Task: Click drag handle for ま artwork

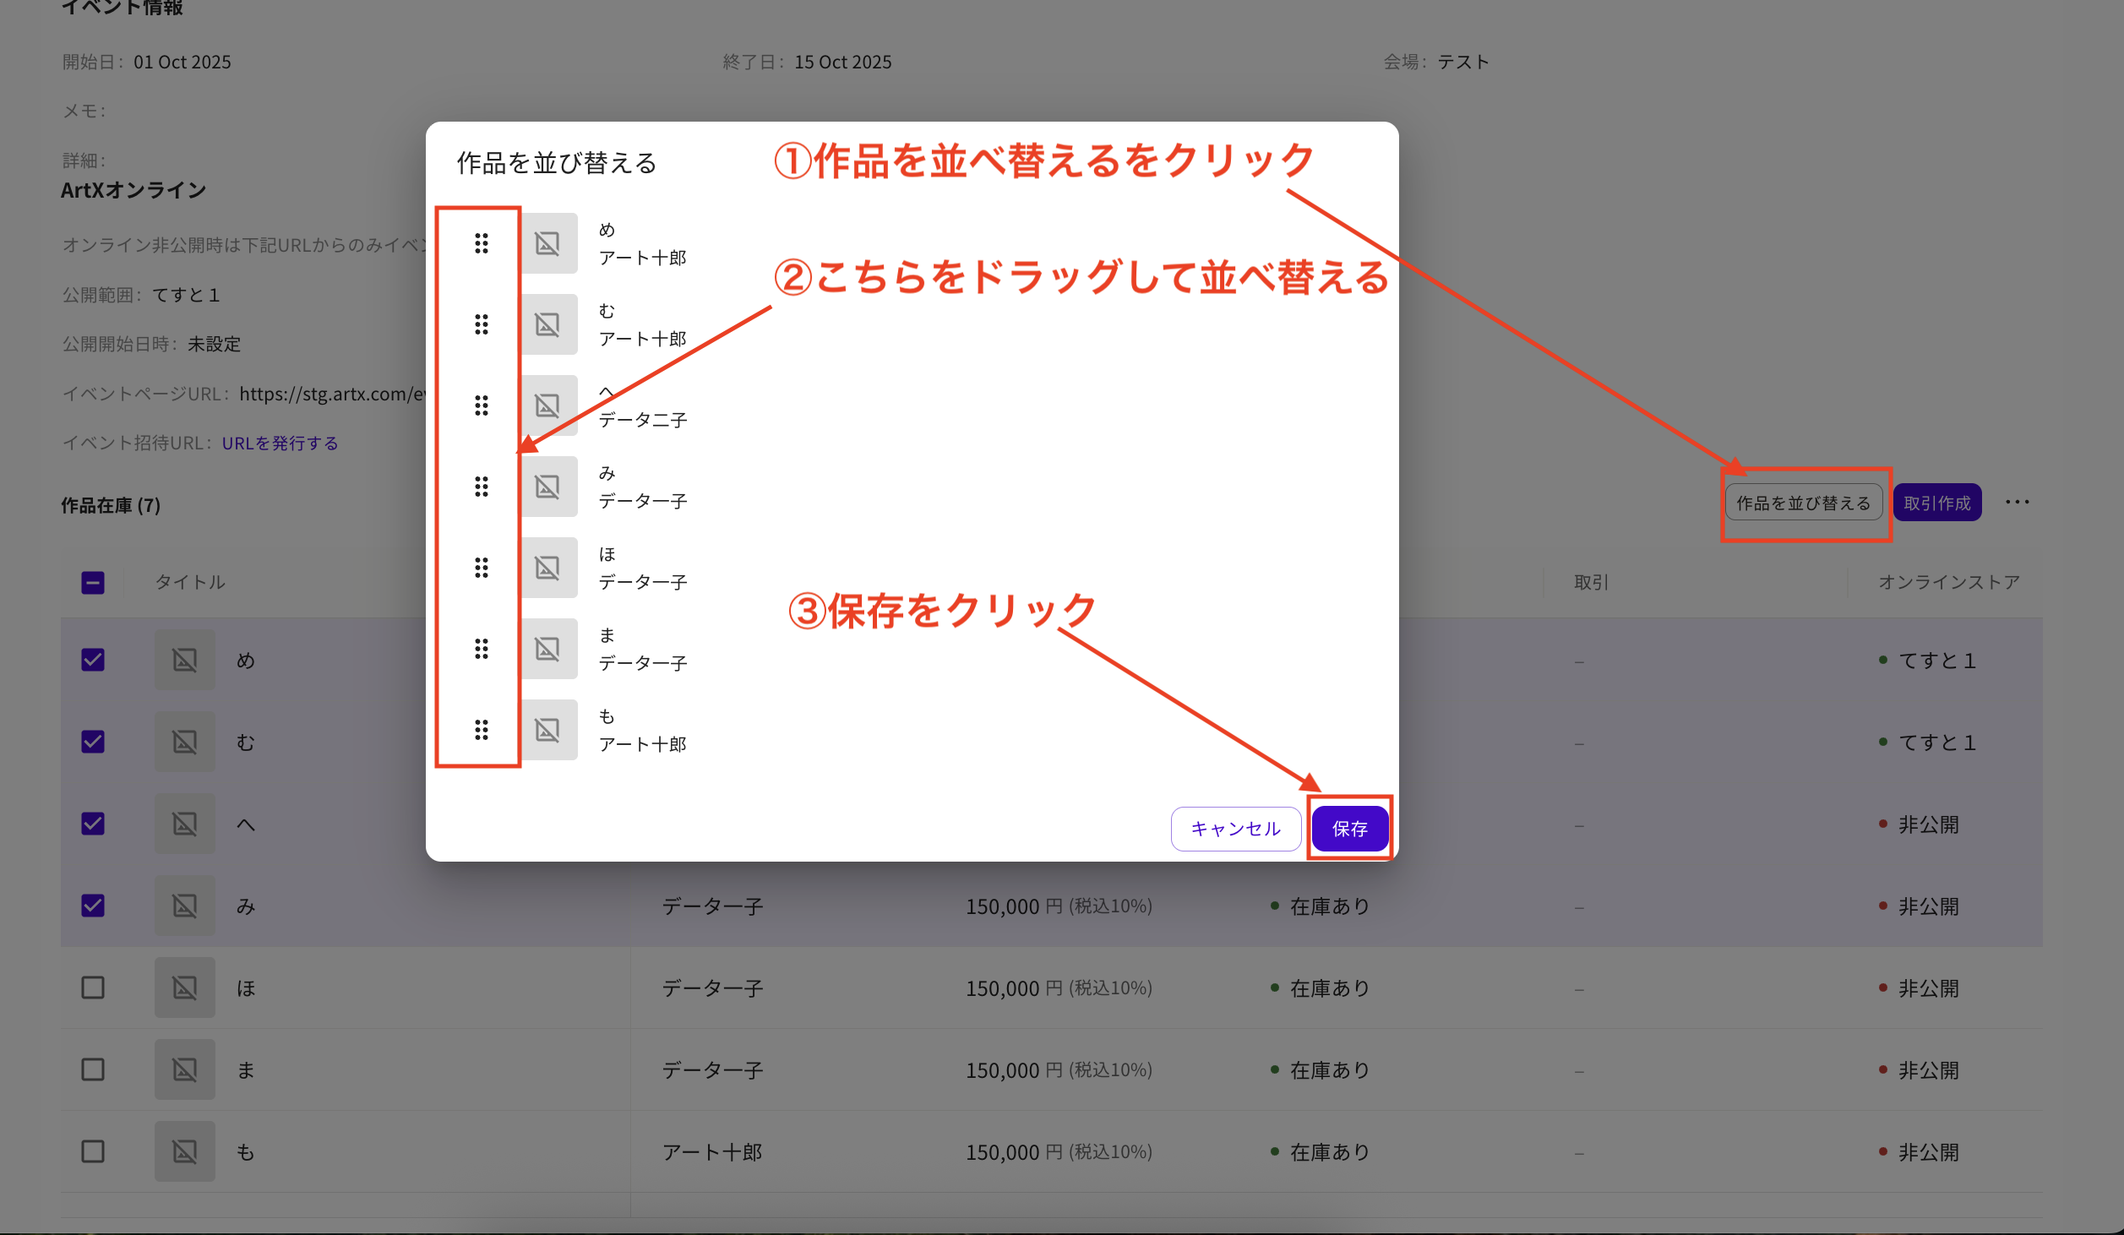Action: point(482,649)
